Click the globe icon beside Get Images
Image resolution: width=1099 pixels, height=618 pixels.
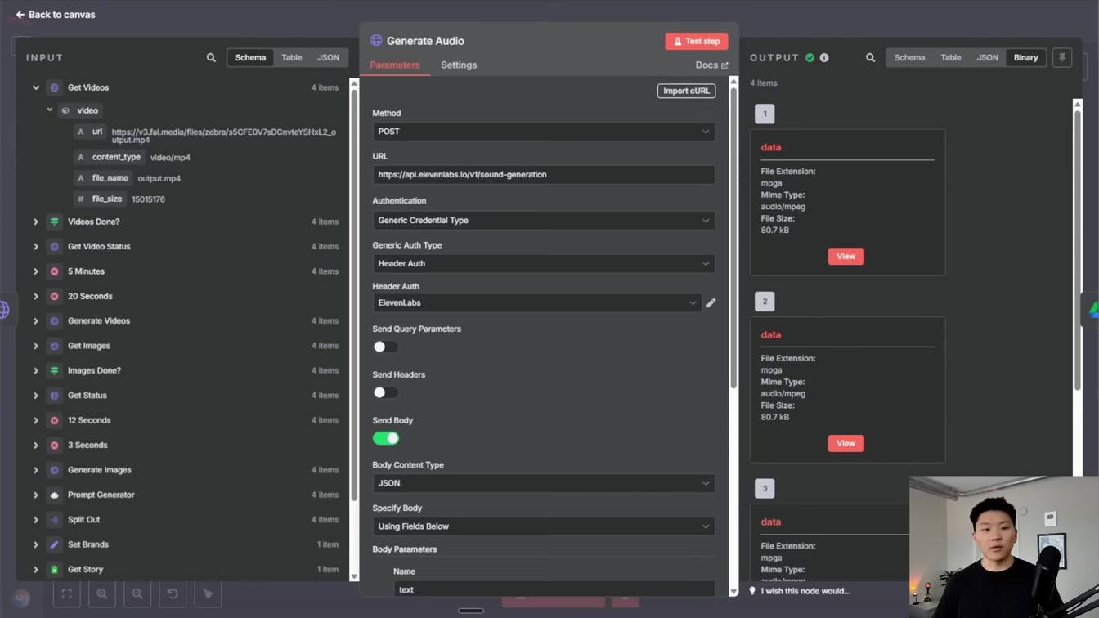pos(55,346)
